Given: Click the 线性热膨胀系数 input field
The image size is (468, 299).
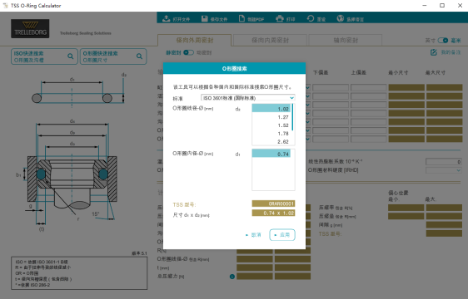Looking at the screenshot, I should [x=444, y=161].
